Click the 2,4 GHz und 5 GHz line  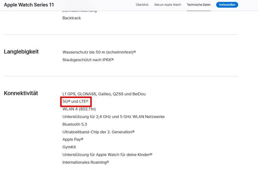(x=114, y=117)
